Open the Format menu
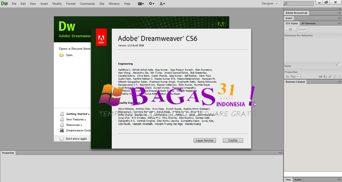This screenshot has width=342, height=182. pos(71,4)
